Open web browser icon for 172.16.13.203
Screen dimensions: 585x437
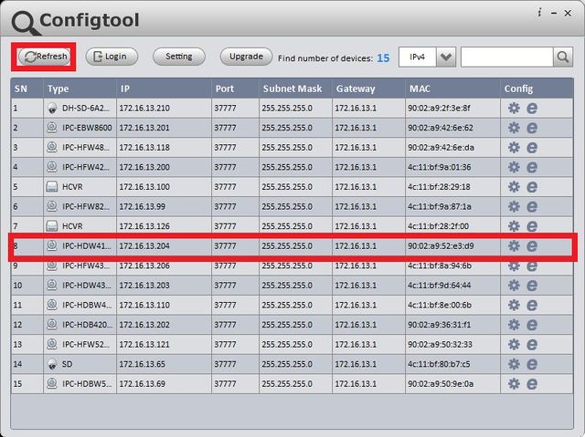pyautogui.click(x=532, y=286)
